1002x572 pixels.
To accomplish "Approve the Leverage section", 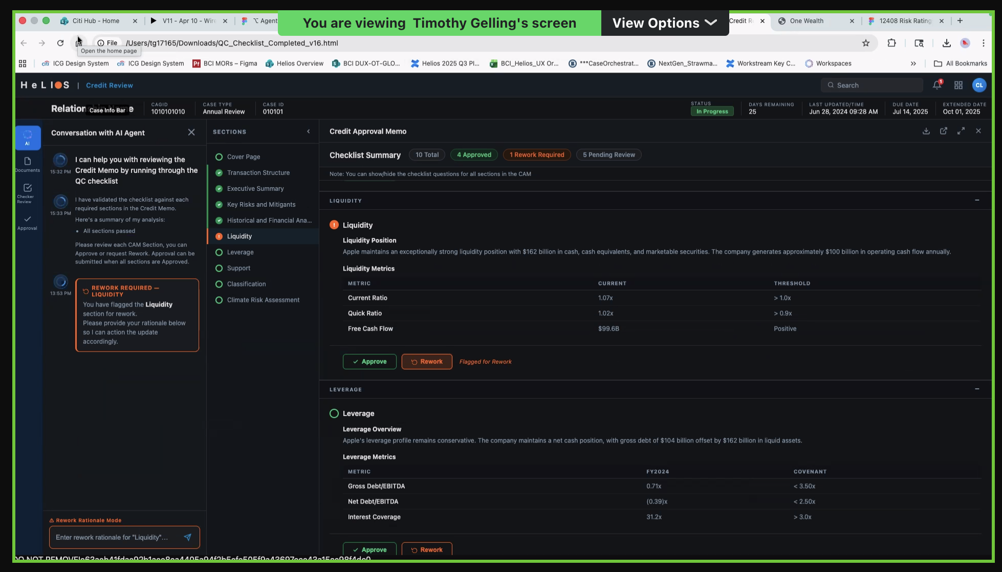I will point(369,549).
